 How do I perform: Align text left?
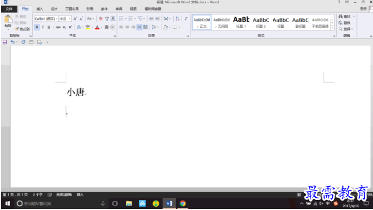click(x=121, y=27)
